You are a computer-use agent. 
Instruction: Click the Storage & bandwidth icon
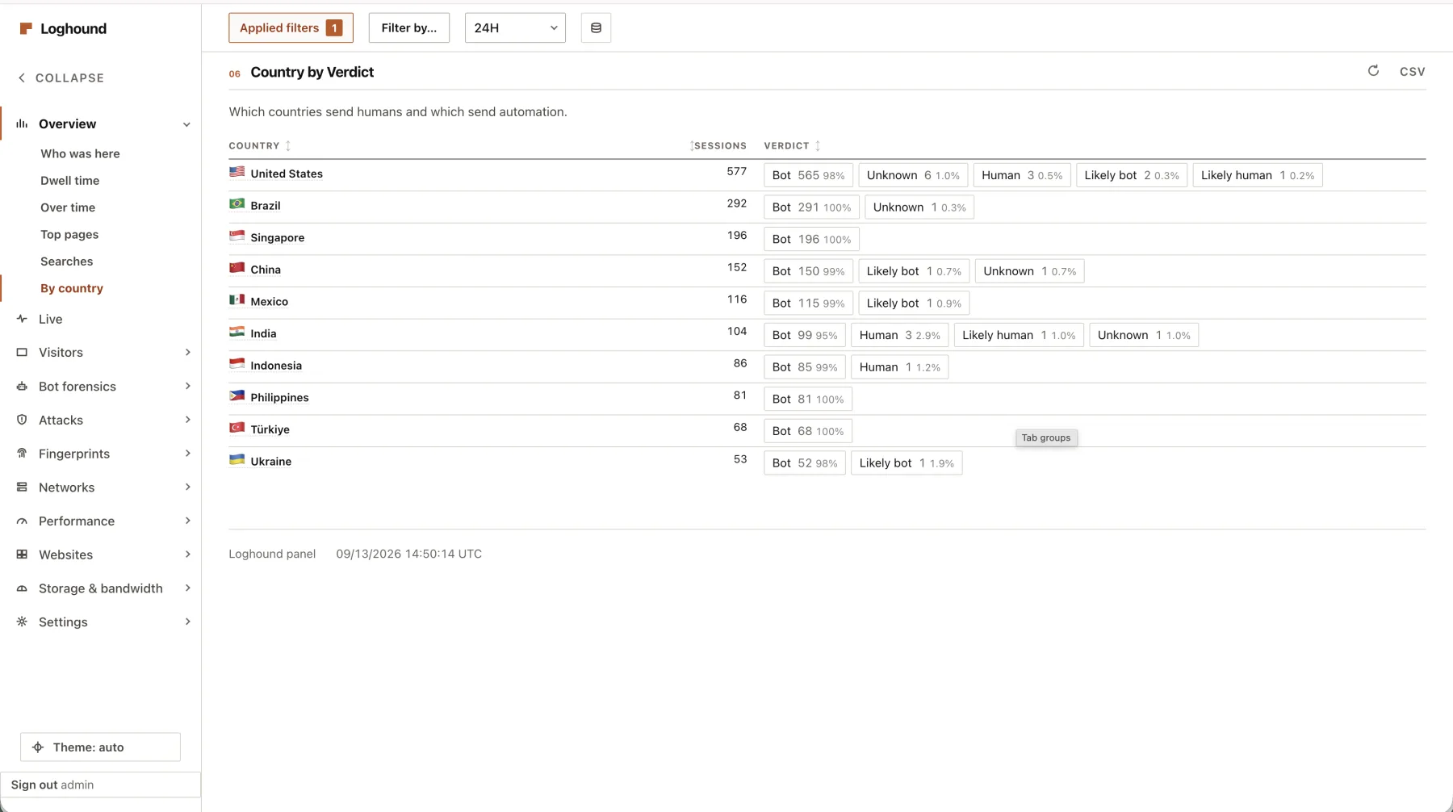(x=22, y=588)
